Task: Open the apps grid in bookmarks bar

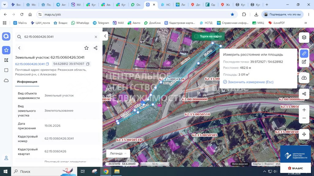Action: pyautogui.click(x=5, y=23)
